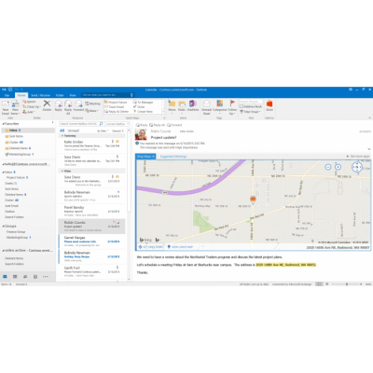Viewport: 373px width, 373px height.
Task: Switch to the Folder tab
Action: [60, 95]
